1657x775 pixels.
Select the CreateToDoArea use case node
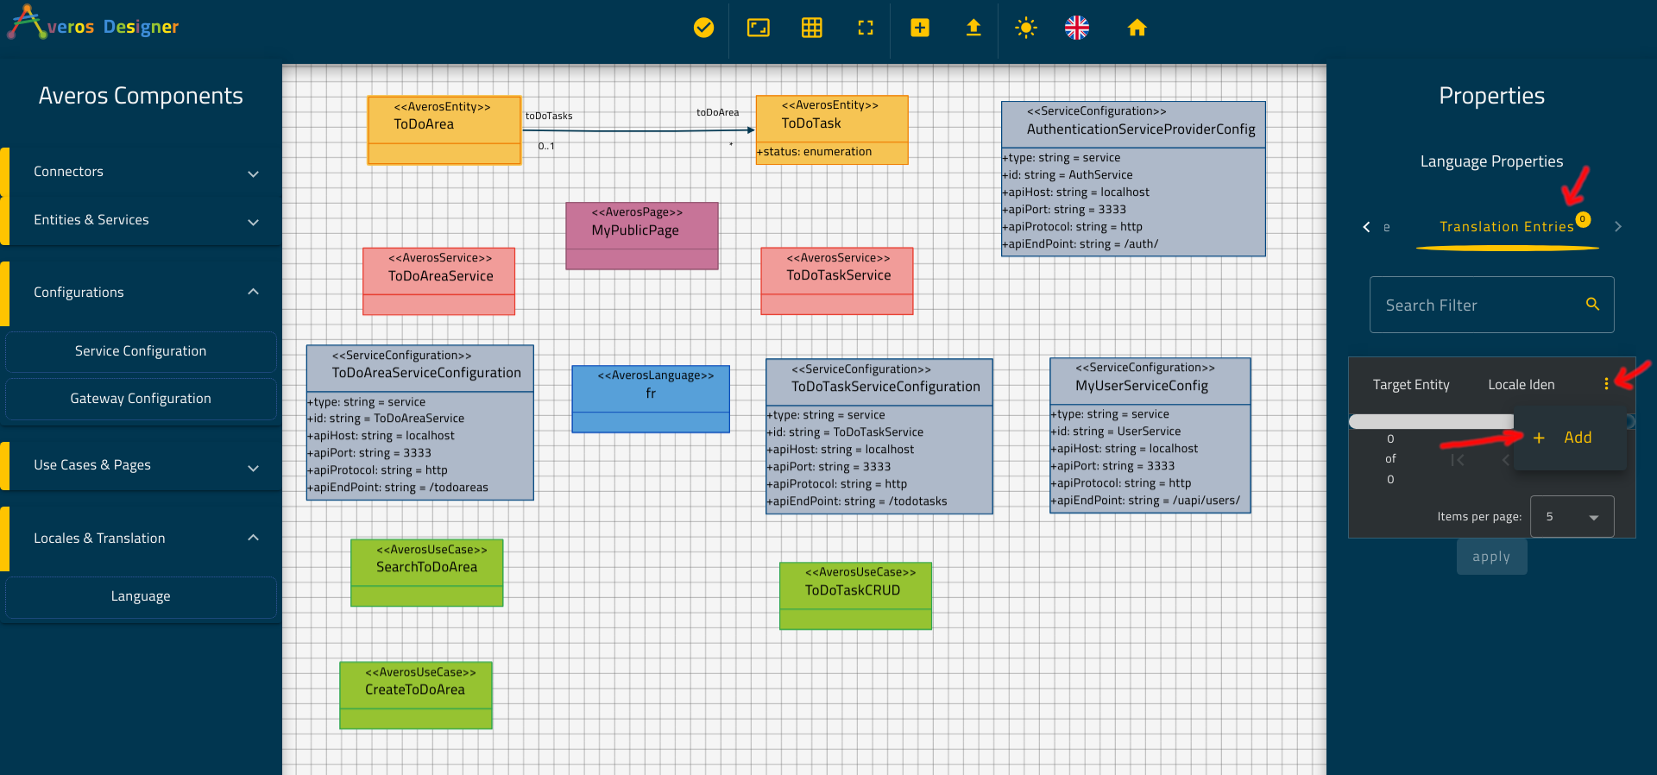pos(416,696)
